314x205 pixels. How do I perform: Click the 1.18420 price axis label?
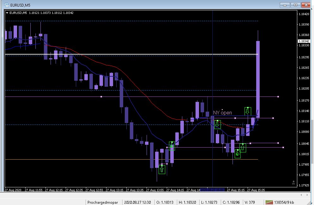(x=304, y=14)
